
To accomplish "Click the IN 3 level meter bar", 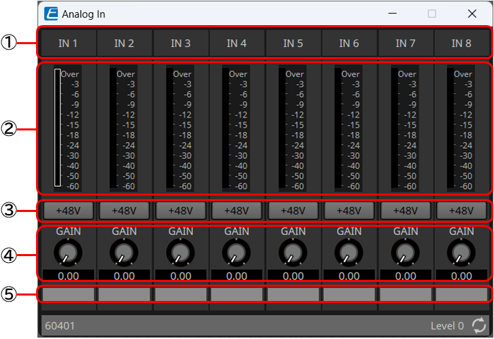I will point(169,127).
